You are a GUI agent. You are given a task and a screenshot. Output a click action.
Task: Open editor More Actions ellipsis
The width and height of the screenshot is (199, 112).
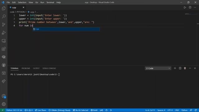(x=195, y=7)
